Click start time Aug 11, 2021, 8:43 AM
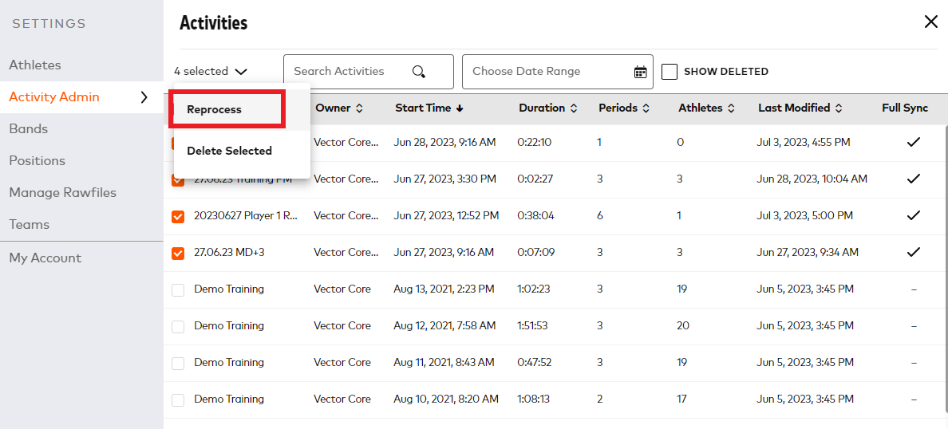 coord(444,363)
